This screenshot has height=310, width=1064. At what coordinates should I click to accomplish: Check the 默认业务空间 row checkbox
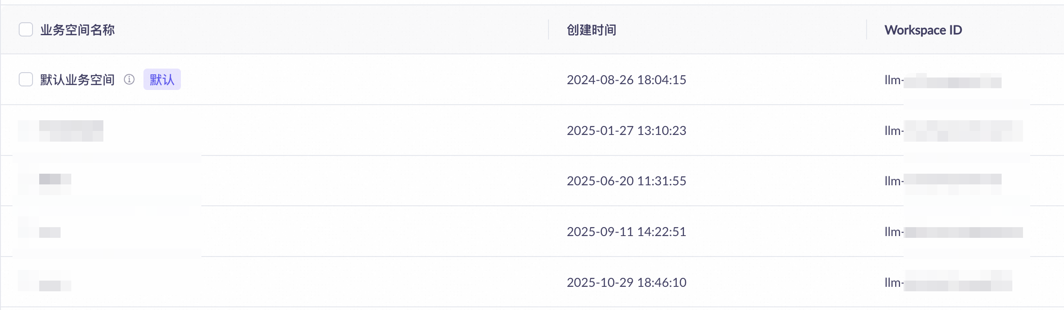[26, 80]
